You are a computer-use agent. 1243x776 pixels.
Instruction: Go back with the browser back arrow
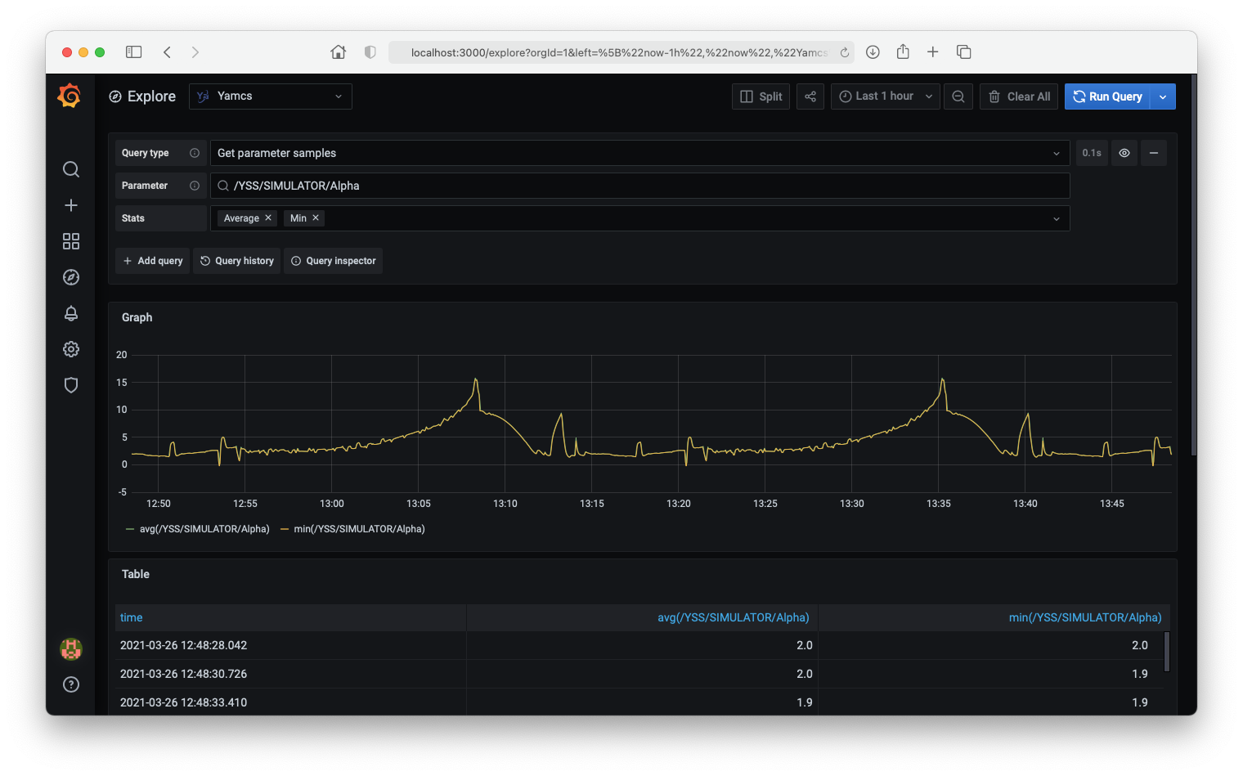click(167, 52)
